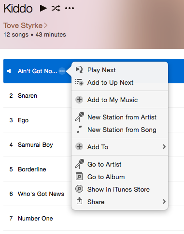Viewport: 184px width, 234px height.
Task: Select the Samurai Boy track
Action: [35, 144]
